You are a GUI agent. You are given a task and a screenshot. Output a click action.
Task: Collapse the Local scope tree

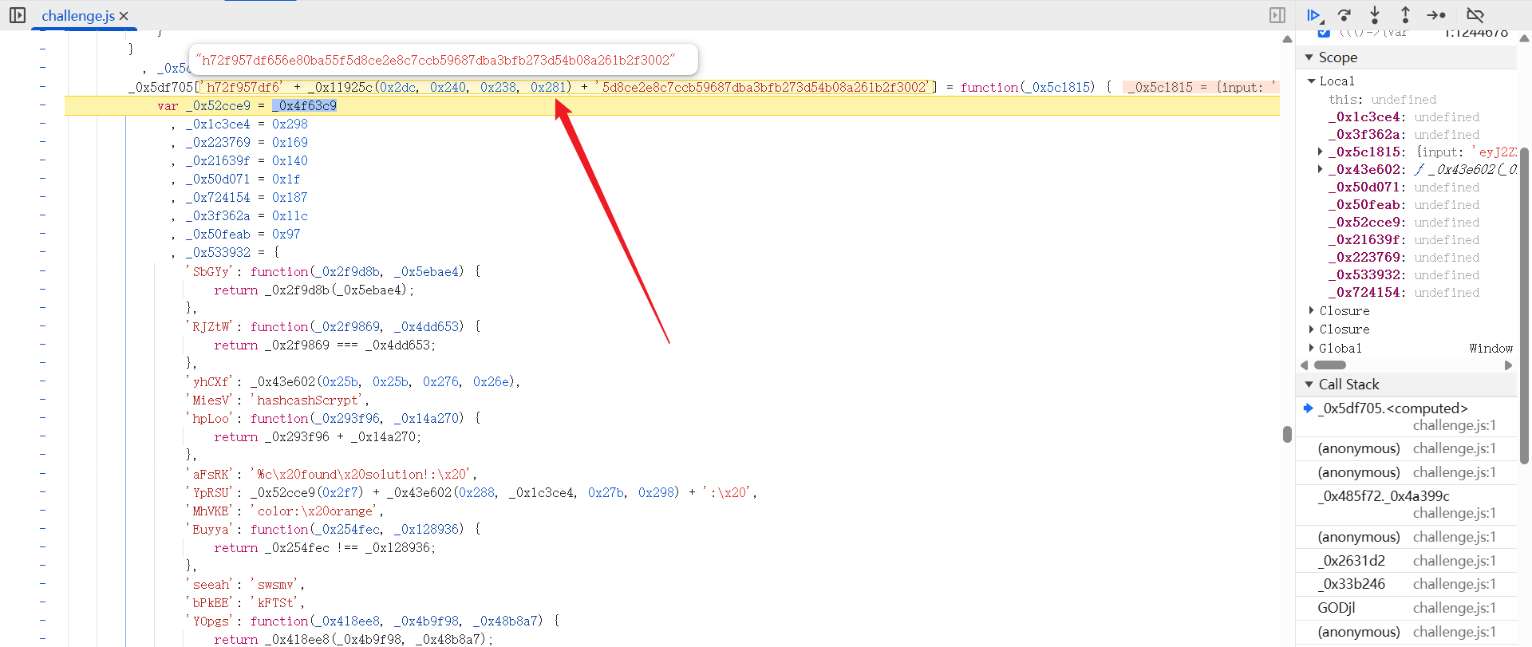[1312, 81]
